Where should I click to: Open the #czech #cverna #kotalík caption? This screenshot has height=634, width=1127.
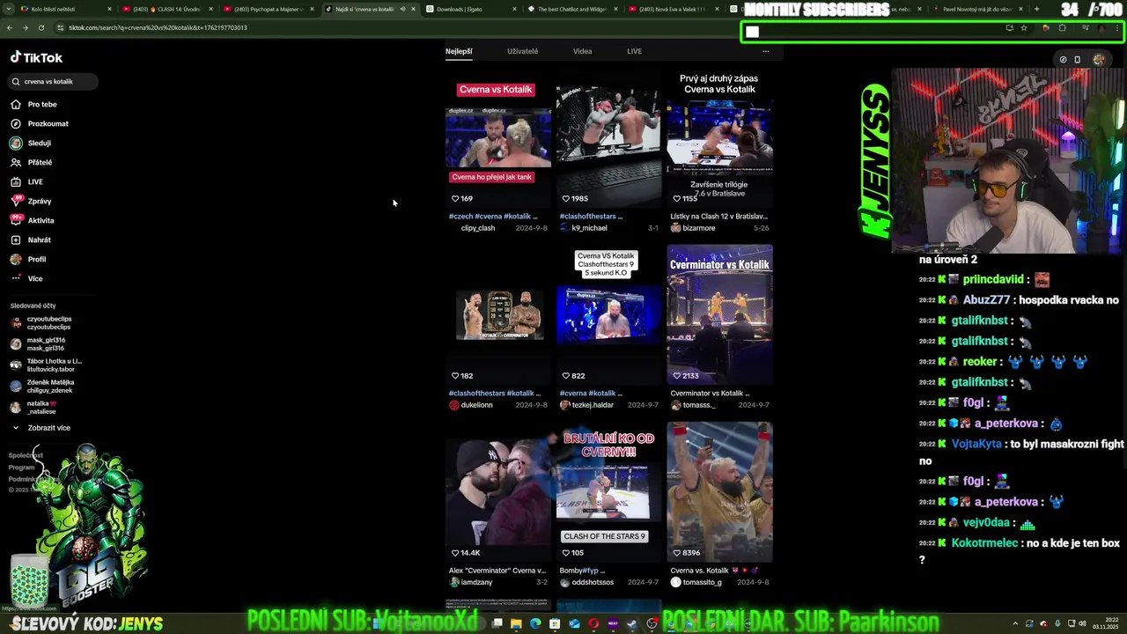click(494, 216)
